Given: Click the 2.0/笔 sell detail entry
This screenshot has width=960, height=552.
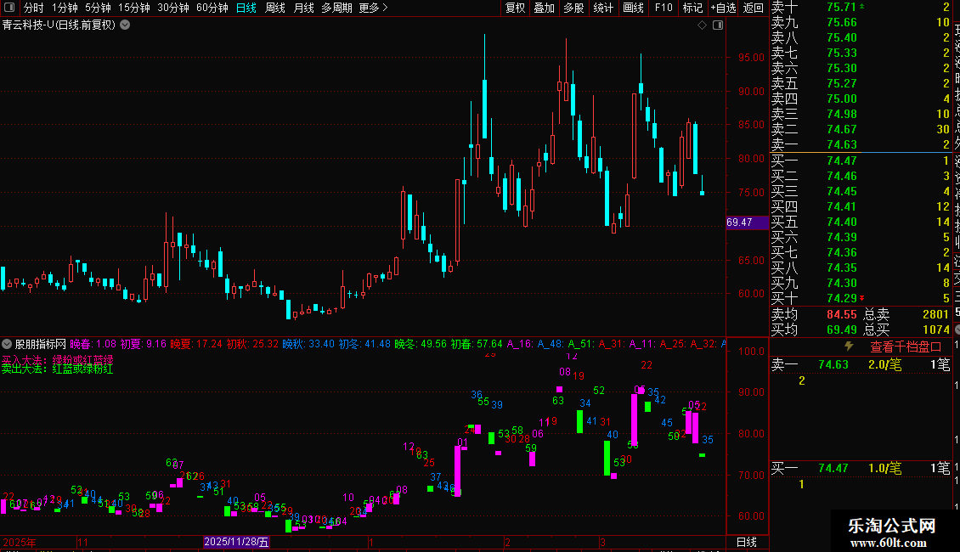Looking at the screenshot, I should coord(884,364).
